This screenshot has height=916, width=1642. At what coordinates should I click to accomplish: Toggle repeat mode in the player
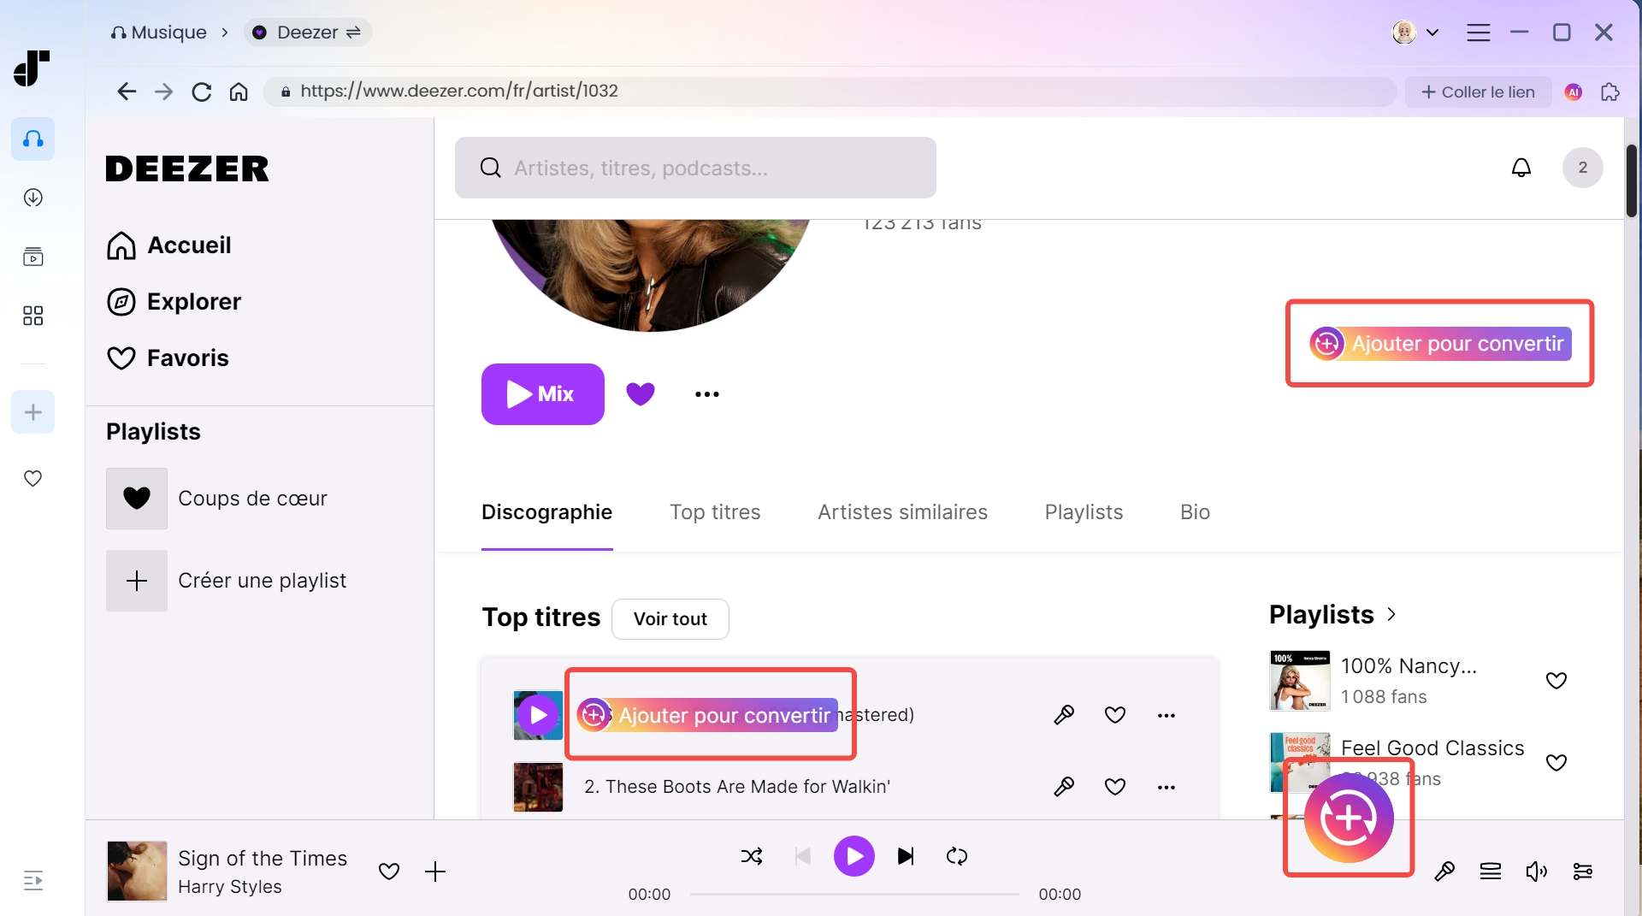957,856
